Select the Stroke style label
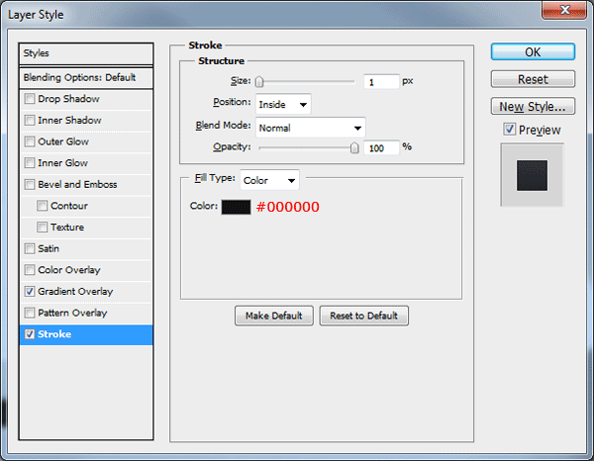 [54, 334]
